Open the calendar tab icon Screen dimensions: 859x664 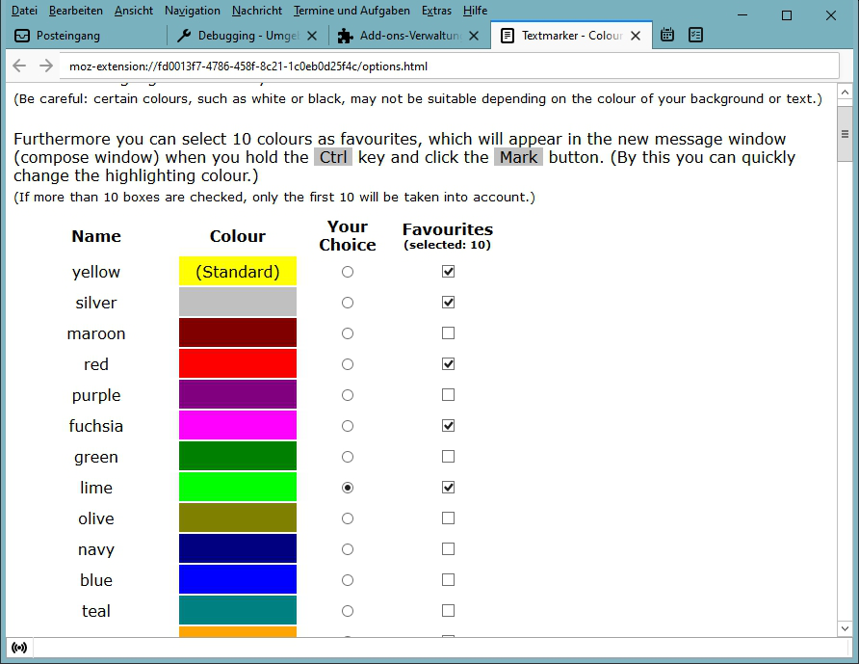[666, 35]
